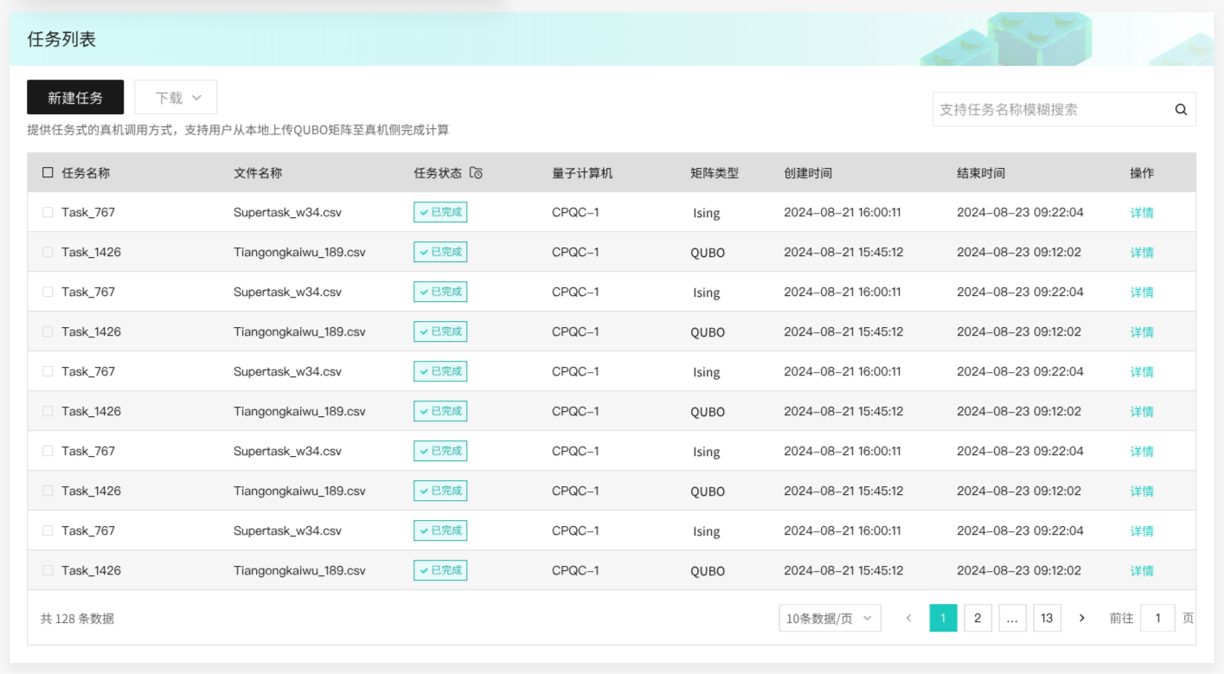Go to next page arrow
Screen dimensions: 1224x674
pos(1081,618)
